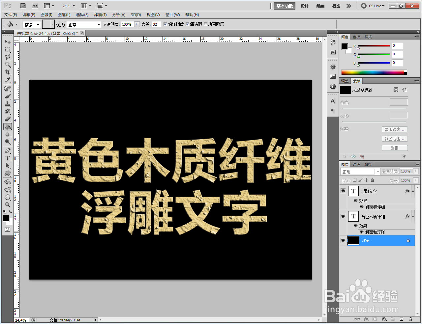
Task: Select the Move tool
Action: pyautogui.click(x=8, y=42)
